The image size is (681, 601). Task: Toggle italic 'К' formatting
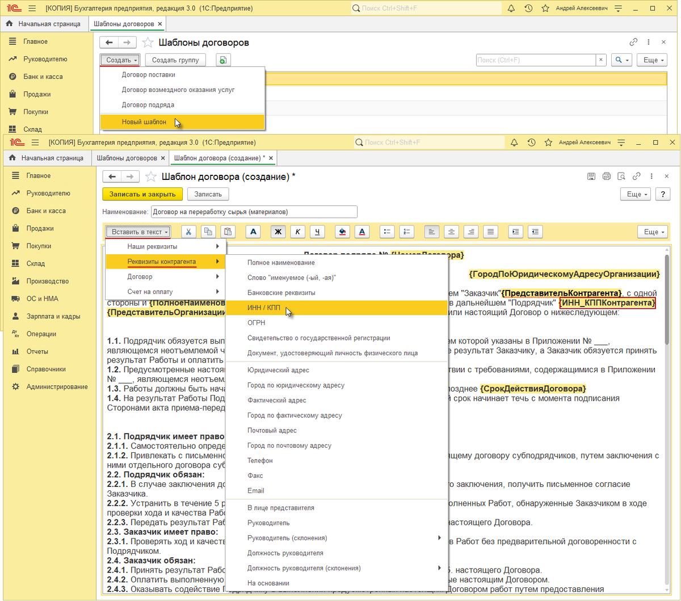pyautogui.click(x=297, y=232)
